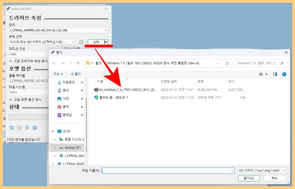Go forward in the file dialog
Viewport: 295px width, 189px height.
click(63, 63)
